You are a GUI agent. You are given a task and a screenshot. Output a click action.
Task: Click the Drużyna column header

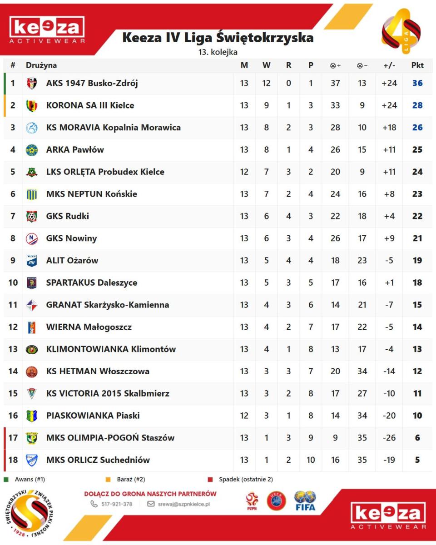coord(41,65)
